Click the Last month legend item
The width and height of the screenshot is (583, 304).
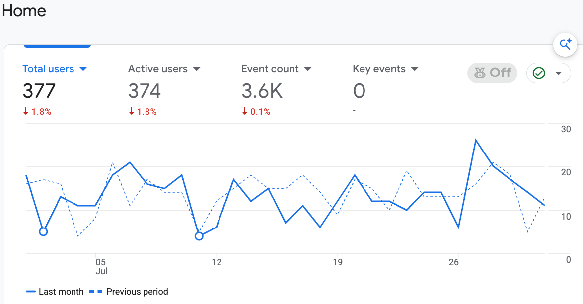tap(55, 292)
